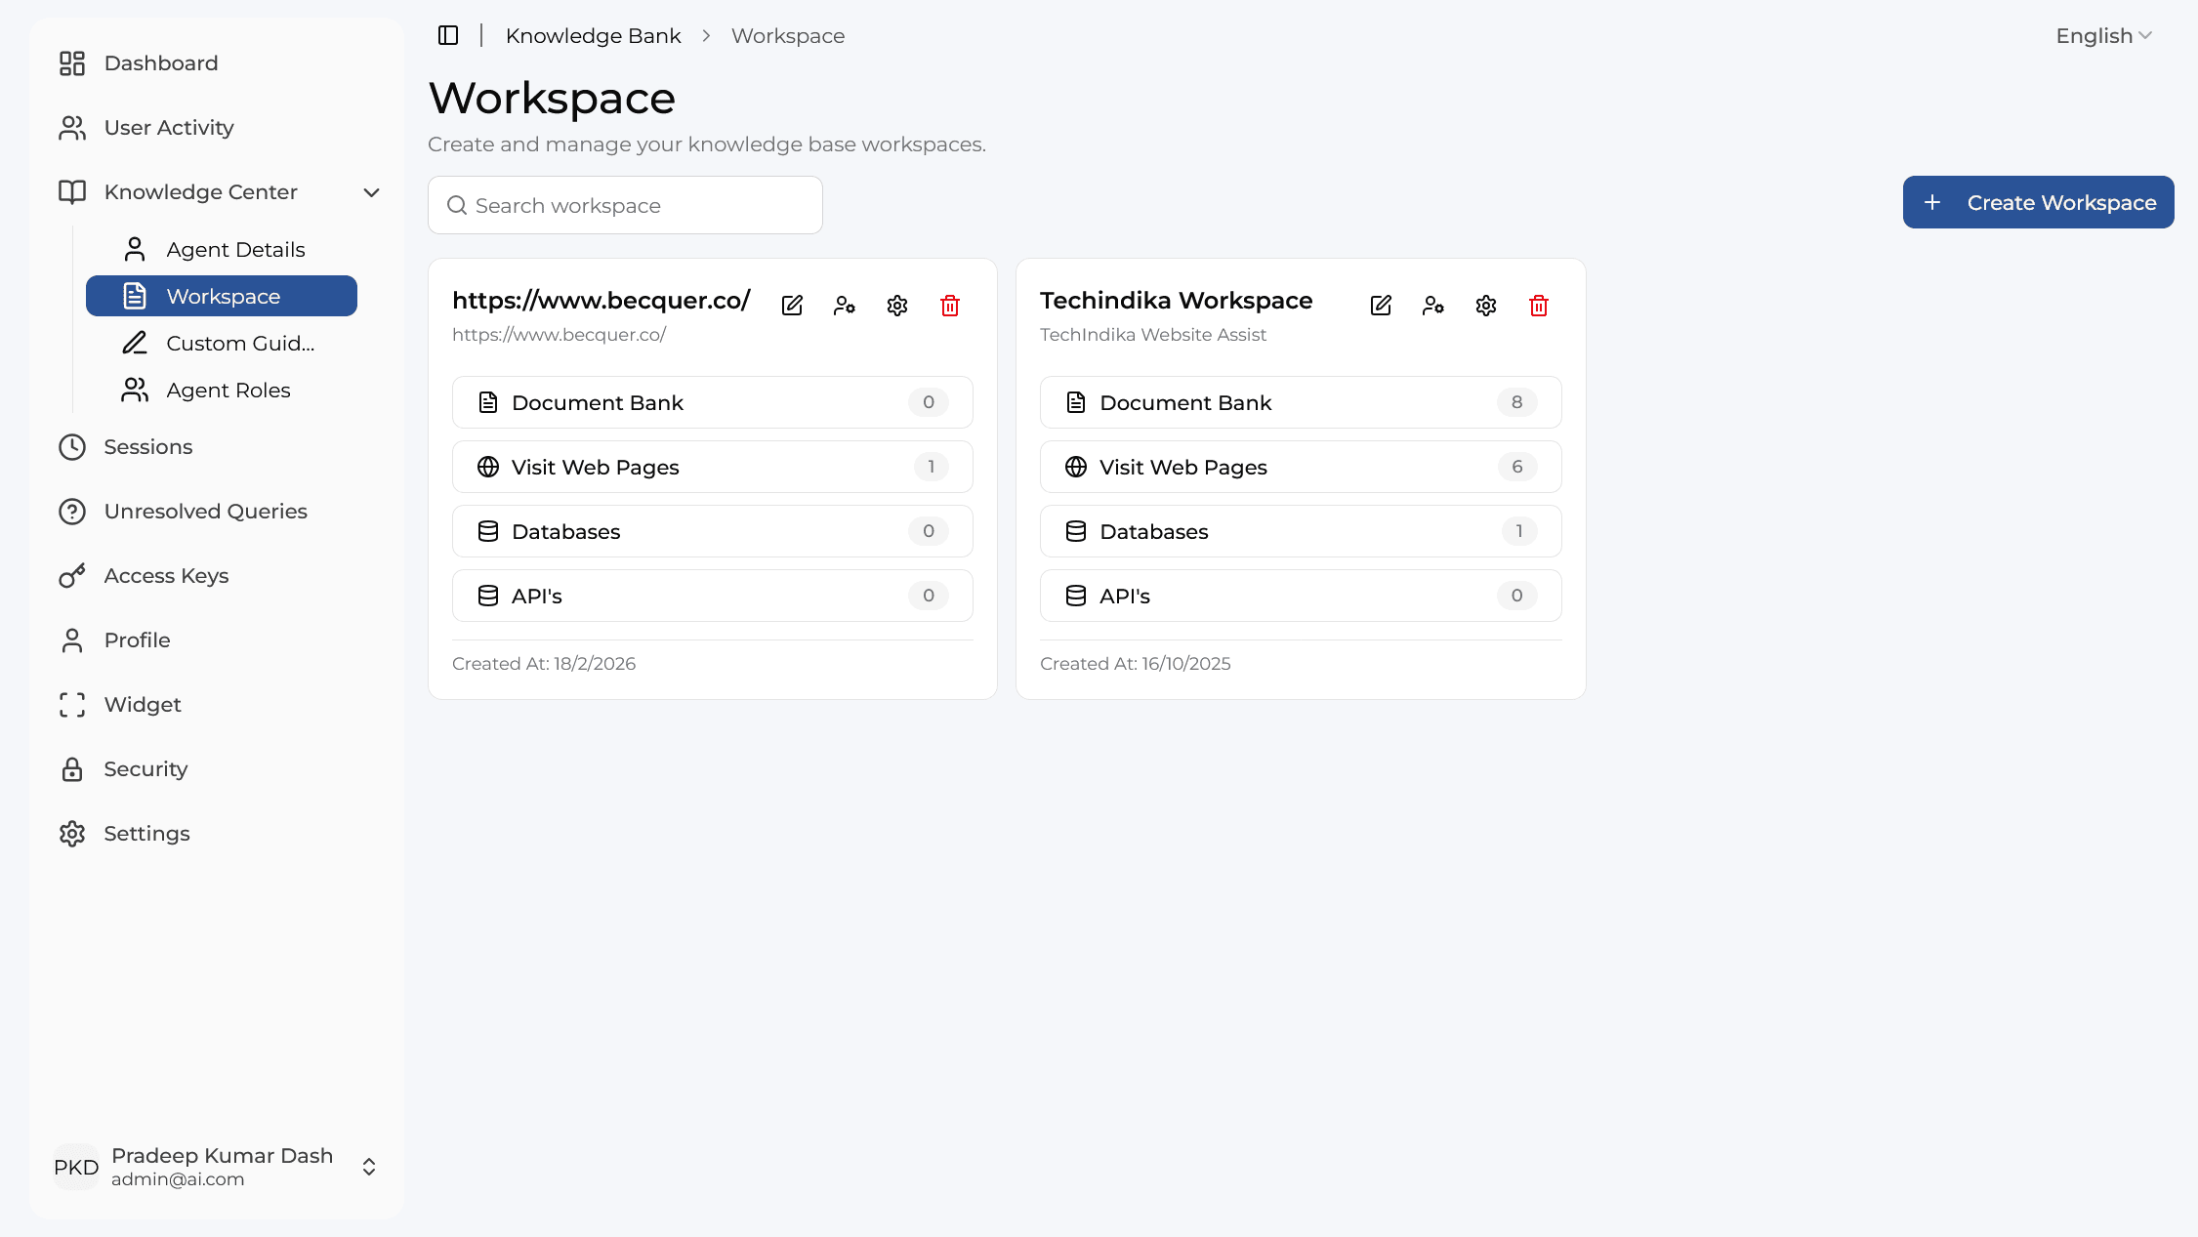Image resolution: width=2198 pixels, height=1237 pixels.
Task: Toggle the sidebar panel icon
Action: (448, 35)
